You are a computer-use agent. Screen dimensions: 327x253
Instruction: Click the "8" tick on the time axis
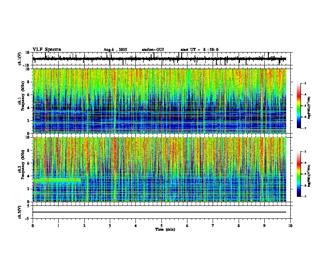click(x=239, y=226)
